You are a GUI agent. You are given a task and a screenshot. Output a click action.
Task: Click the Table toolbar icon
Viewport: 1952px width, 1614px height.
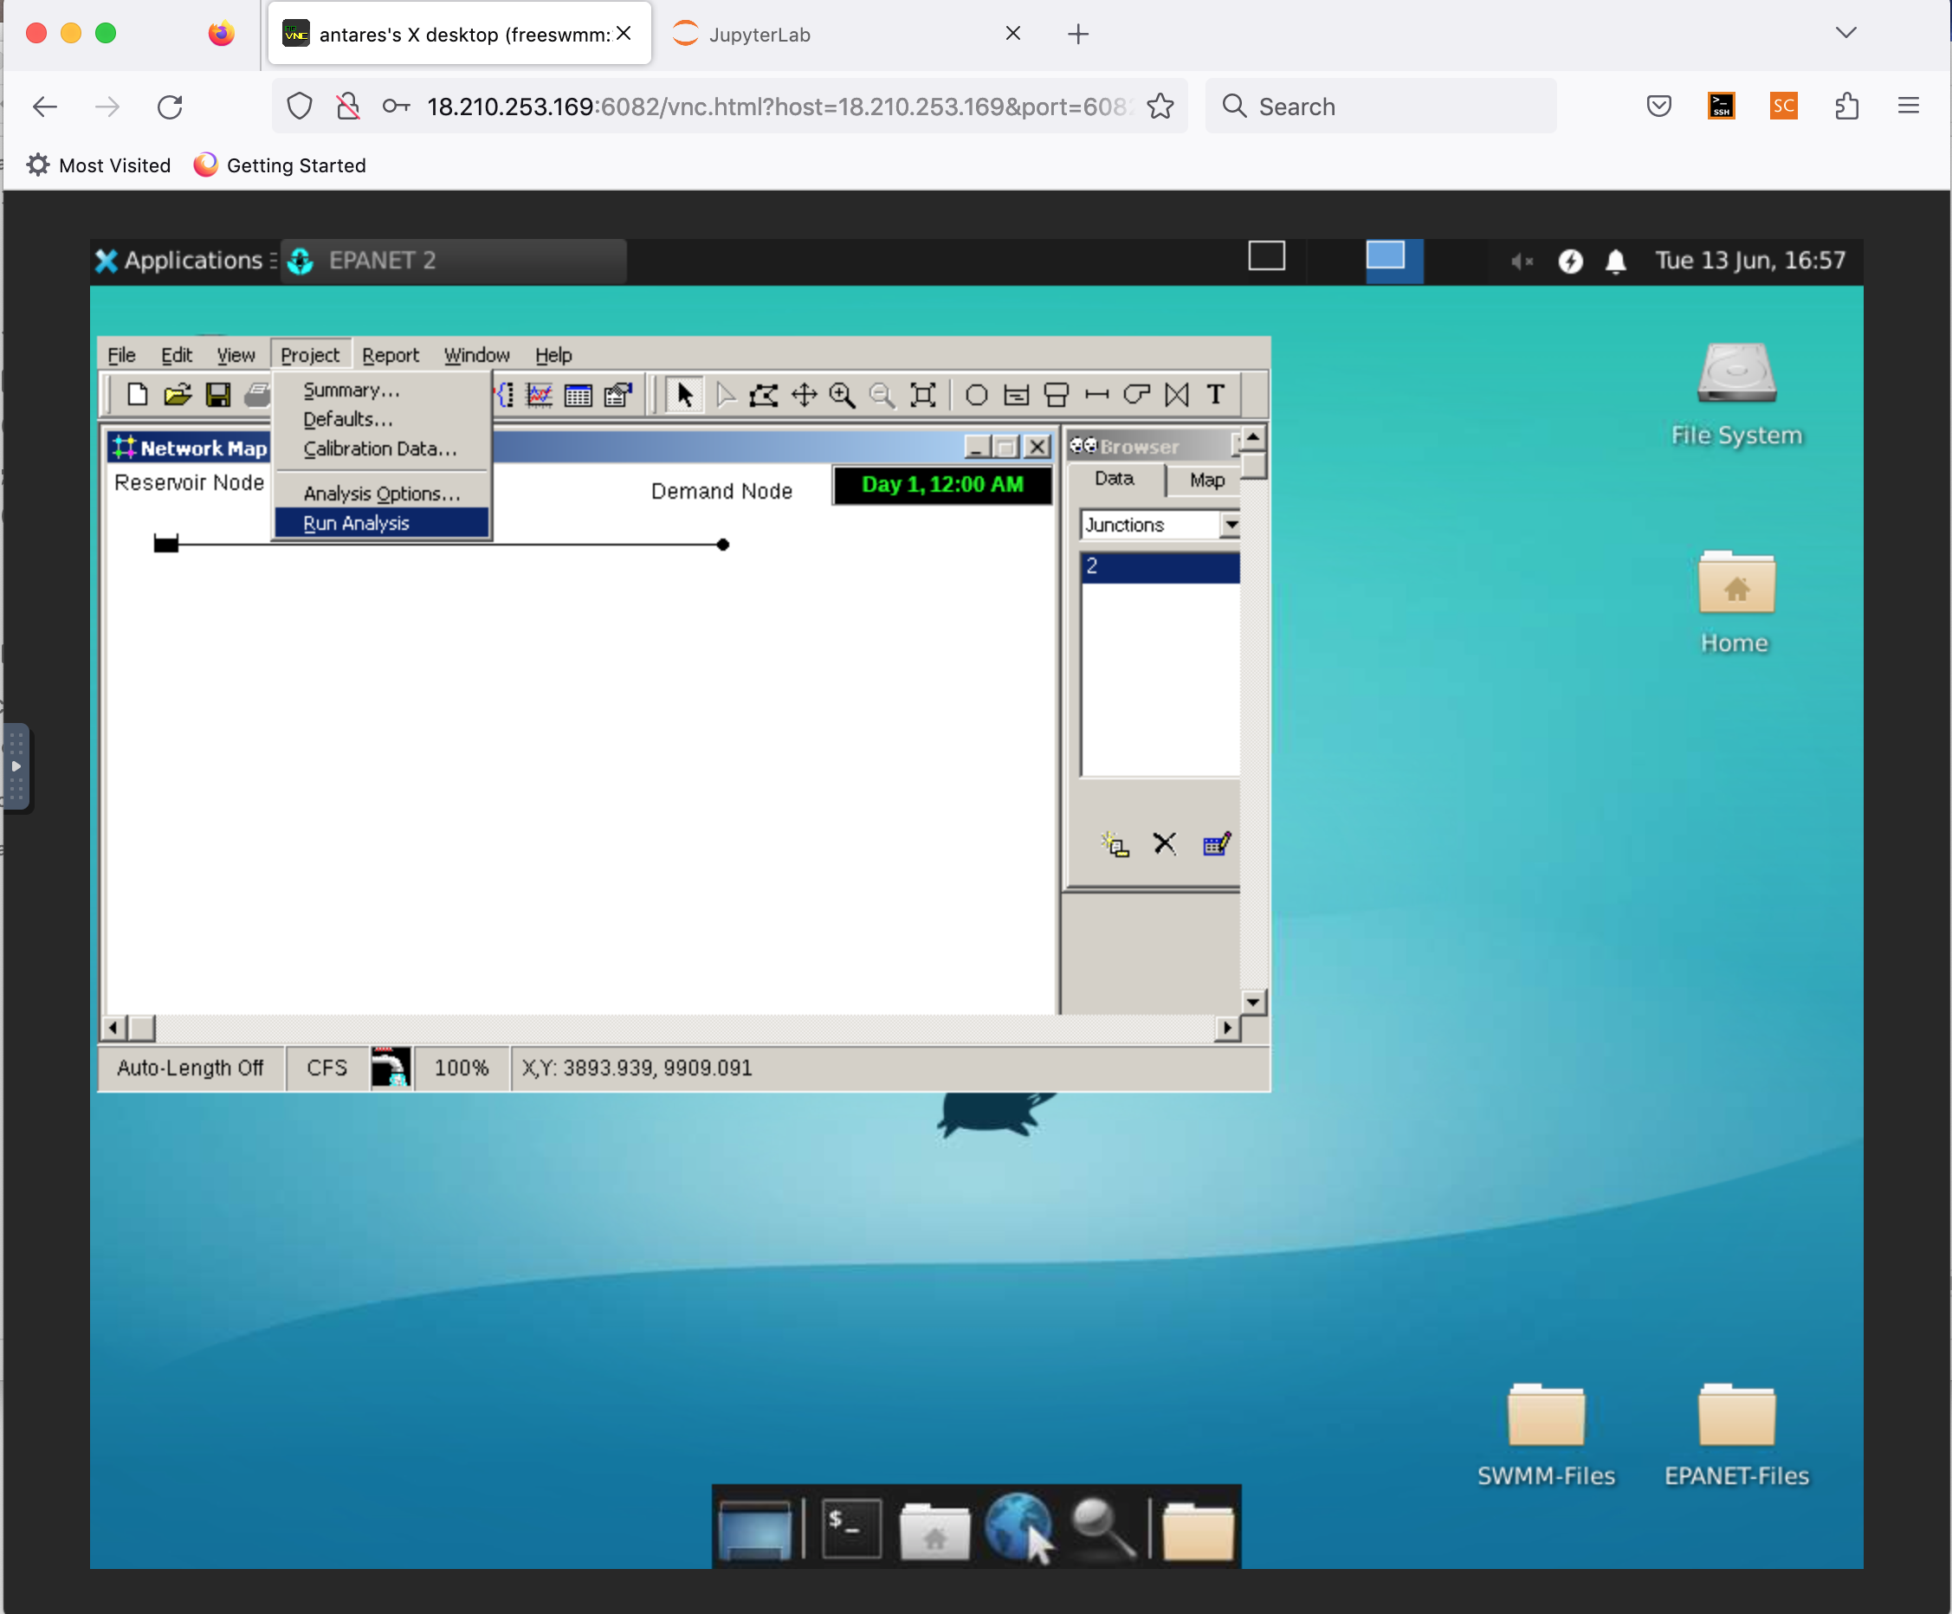(x=578, y=395)
